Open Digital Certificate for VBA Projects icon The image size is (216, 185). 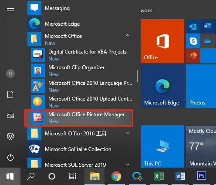click(x=38, y=55)
